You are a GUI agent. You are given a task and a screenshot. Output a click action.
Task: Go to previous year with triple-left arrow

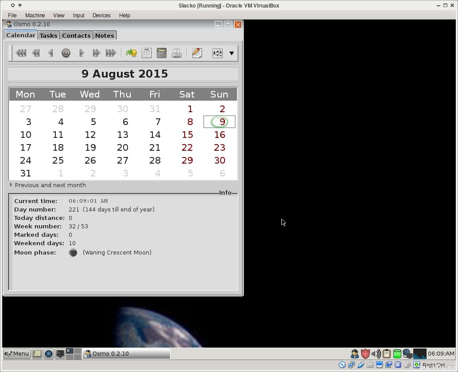click(21, 53)
